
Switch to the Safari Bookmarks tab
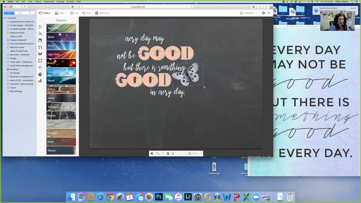pos(9,13)
